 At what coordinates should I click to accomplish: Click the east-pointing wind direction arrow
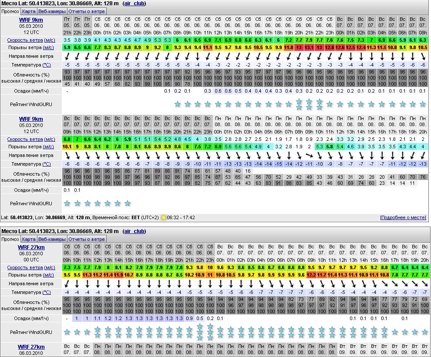tap(309, 155)
